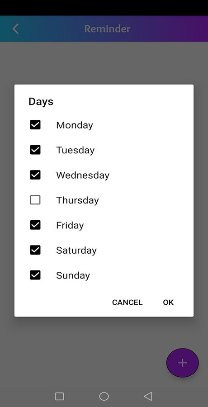This screenshot has width=208, height=407.
Task: Go home using the circle navigation icon
Action: [104, 396]
